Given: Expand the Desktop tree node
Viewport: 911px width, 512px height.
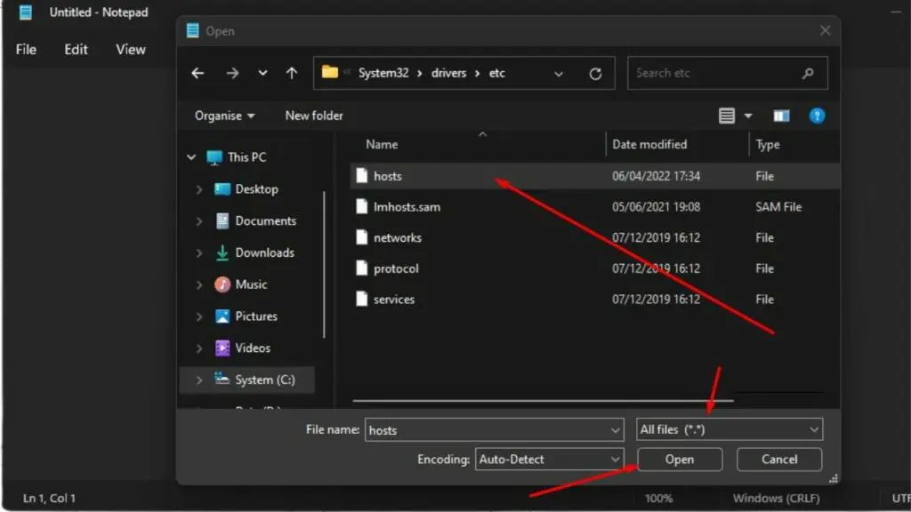Looking at the screenshot, I should coord(199,189).
